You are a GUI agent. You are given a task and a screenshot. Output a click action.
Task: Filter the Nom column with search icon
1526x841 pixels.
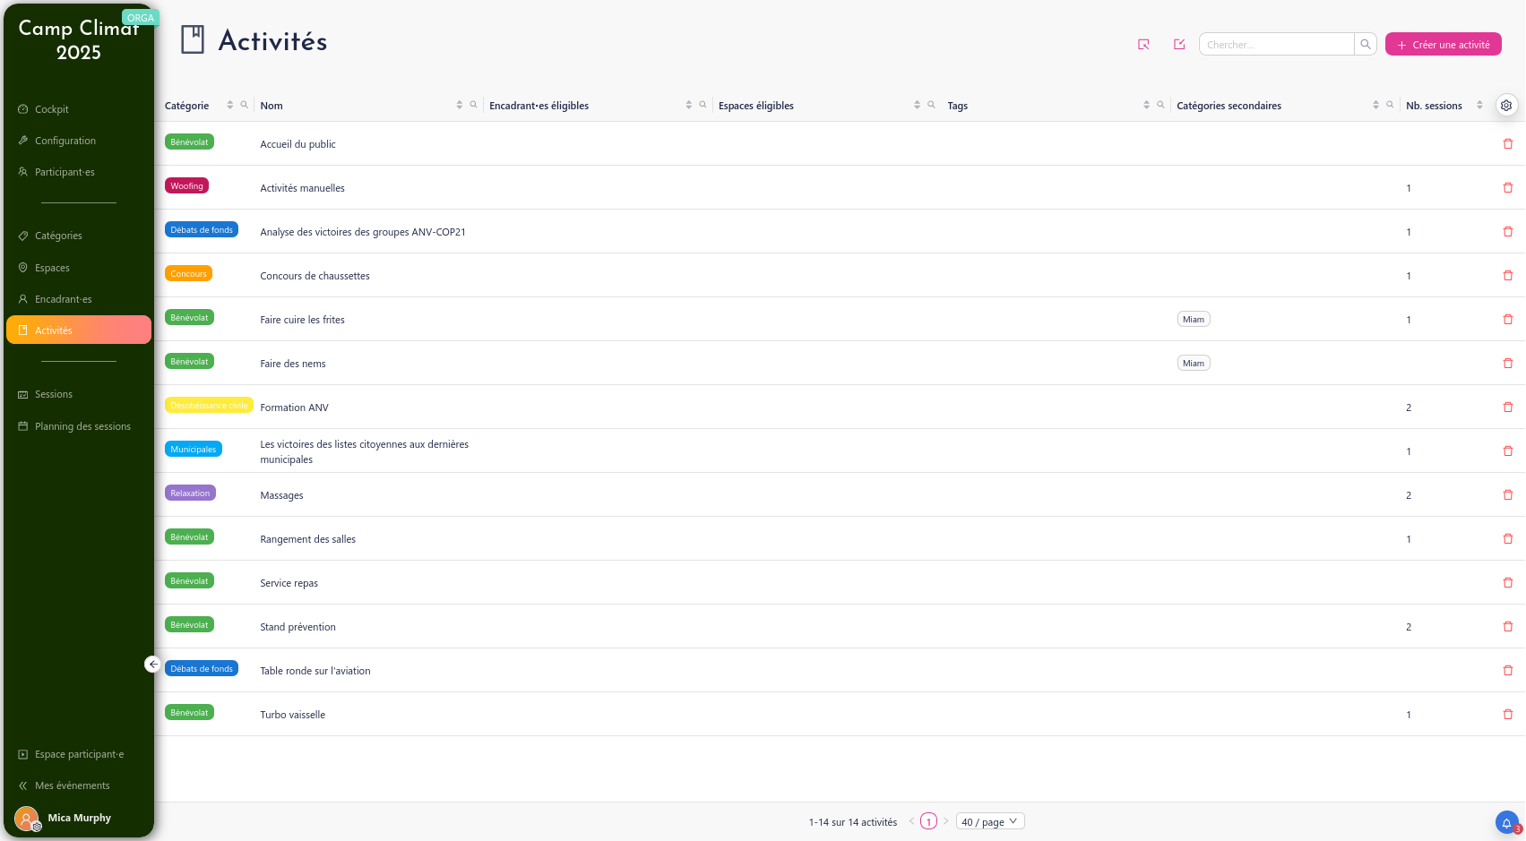tap(473, 106)
